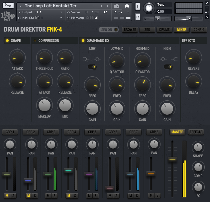
Task: Switch to the DRUMS tab
Action: pyautogui.click(x=164, y=30)
